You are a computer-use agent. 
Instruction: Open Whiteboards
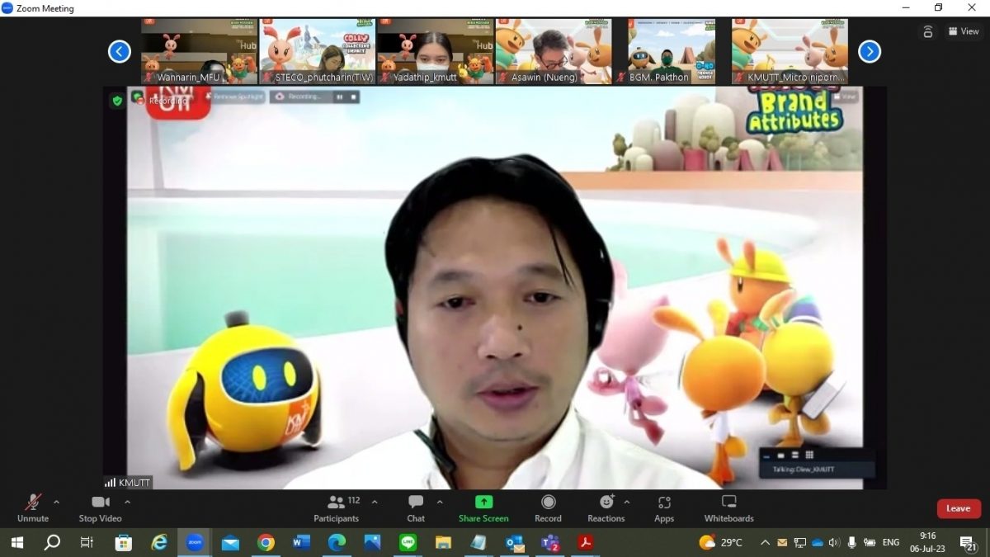[729, 507]
